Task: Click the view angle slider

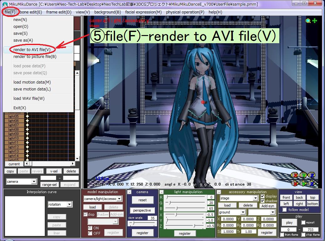Action: coord(142,223)
